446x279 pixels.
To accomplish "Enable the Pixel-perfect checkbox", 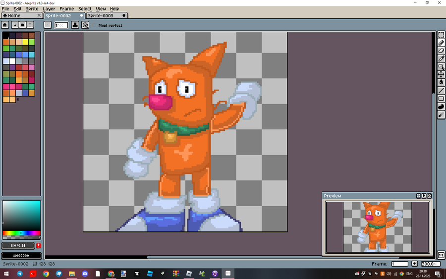I will [x=95, y=25].
